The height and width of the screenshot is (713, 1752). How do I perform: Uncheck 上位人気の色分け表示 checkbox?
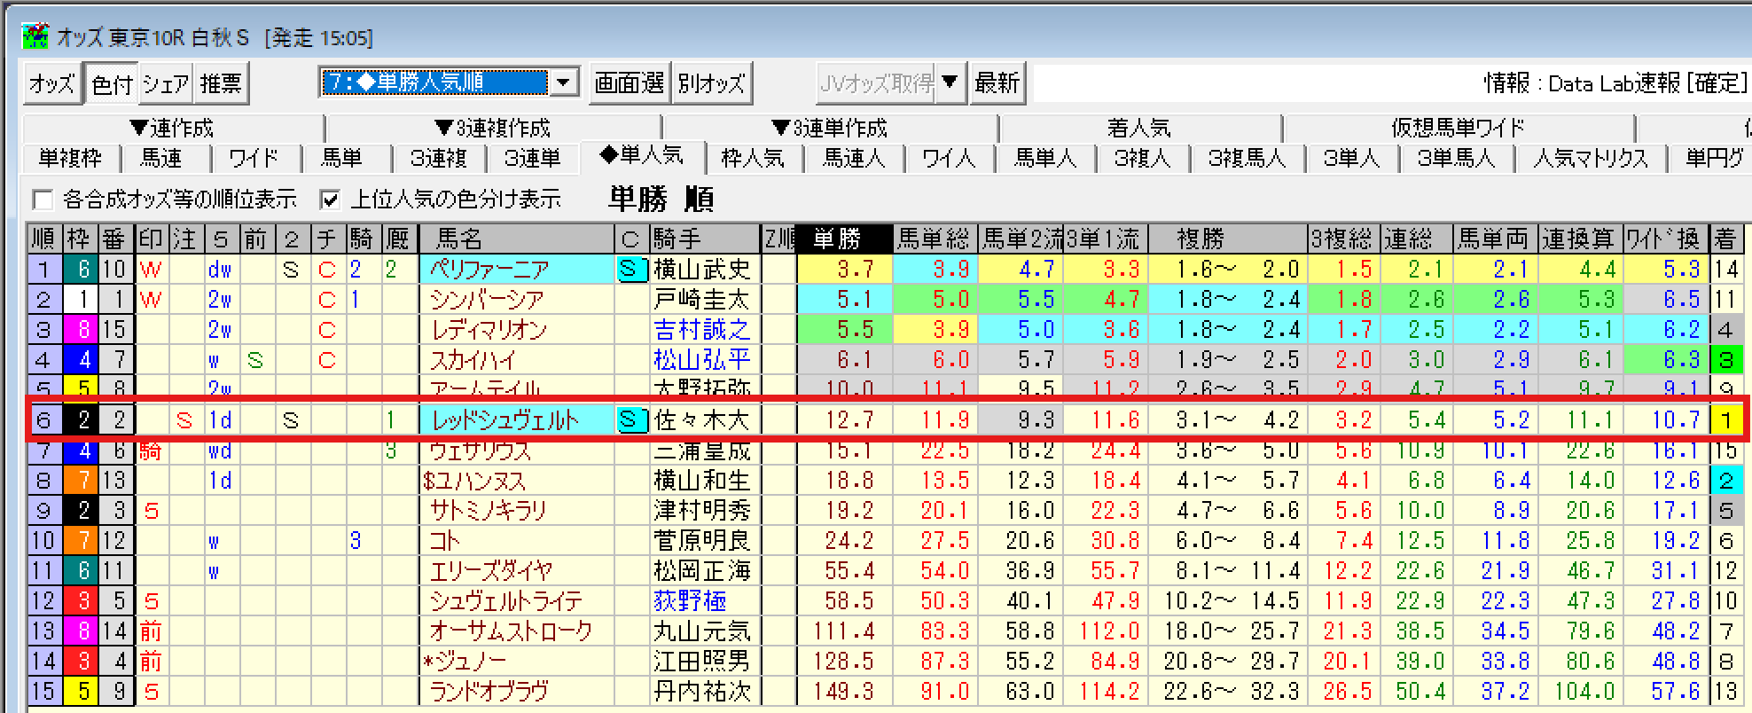pyautogui.click(x=330, y=199)
